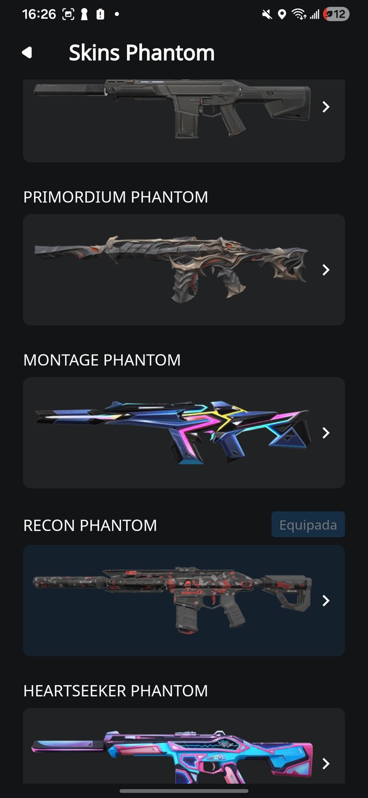Tap the Skins Phantom page title
This screenshot has width=368, height=798.
[x=142, y=53]
